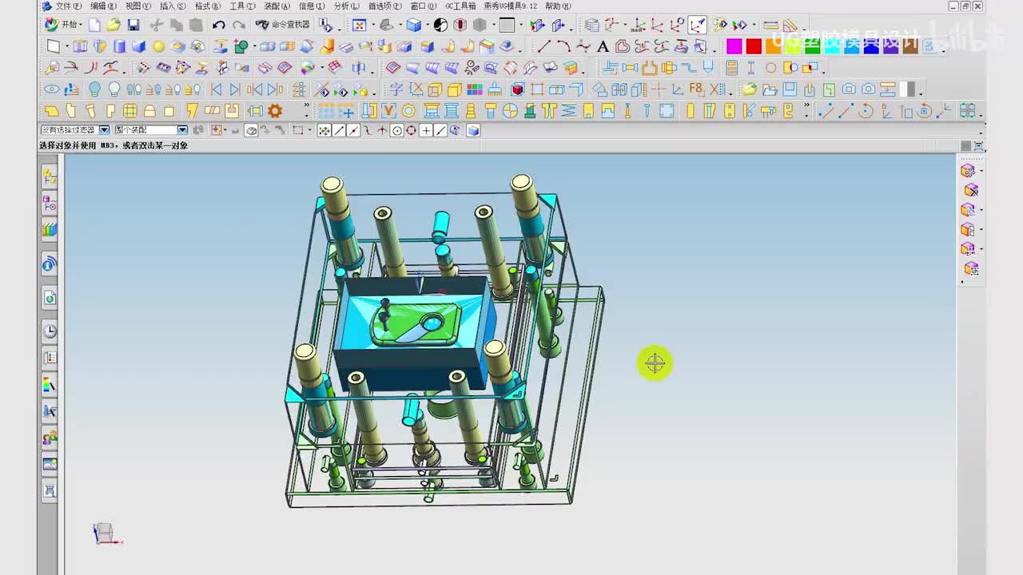Create a new file with the blank page icon
1023x575 pixels.
click(x=94, y=26)
